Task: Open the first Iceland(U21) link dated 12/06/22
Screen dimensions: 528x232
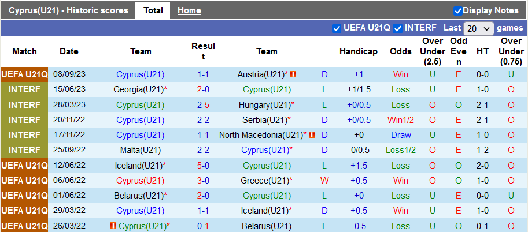Action: click(x=138, y=166)
